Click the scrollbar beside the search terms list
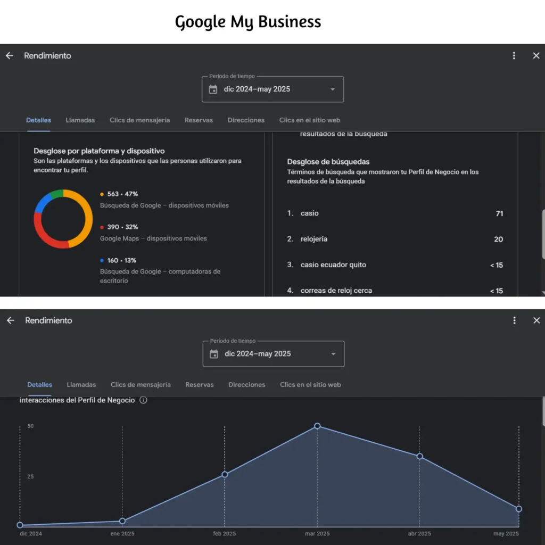Viewport: 545px width, 545px height. tap(543, 234)
